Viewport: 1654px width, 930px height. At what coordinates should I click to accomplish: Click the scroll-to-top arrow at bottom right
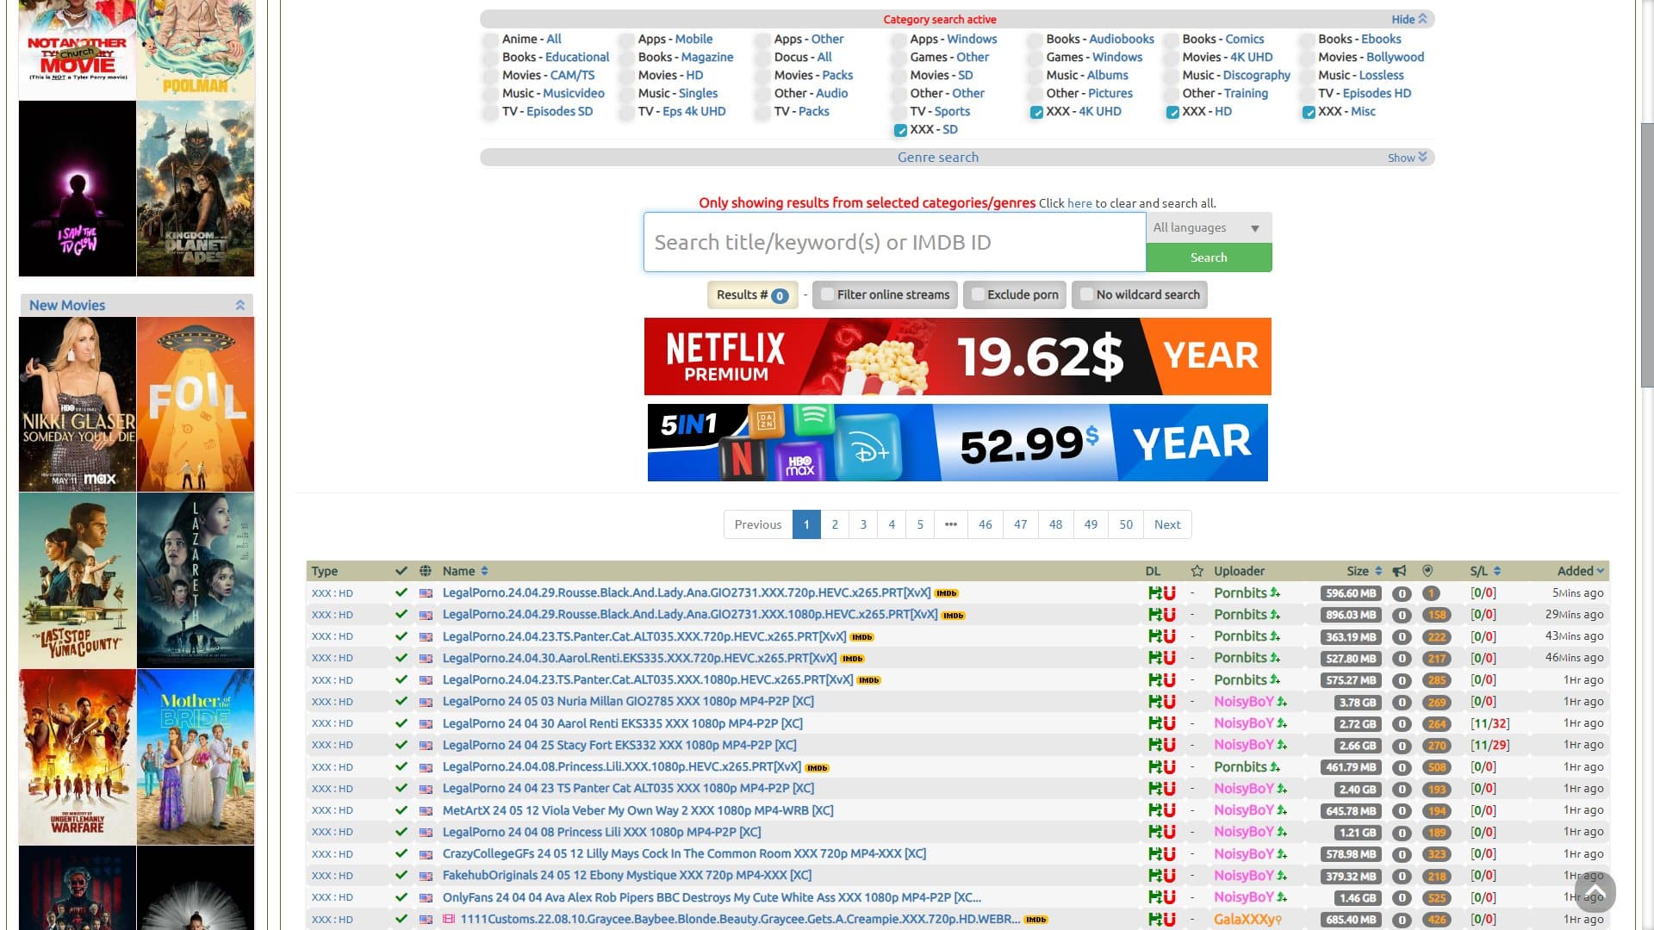(1595, 893)
